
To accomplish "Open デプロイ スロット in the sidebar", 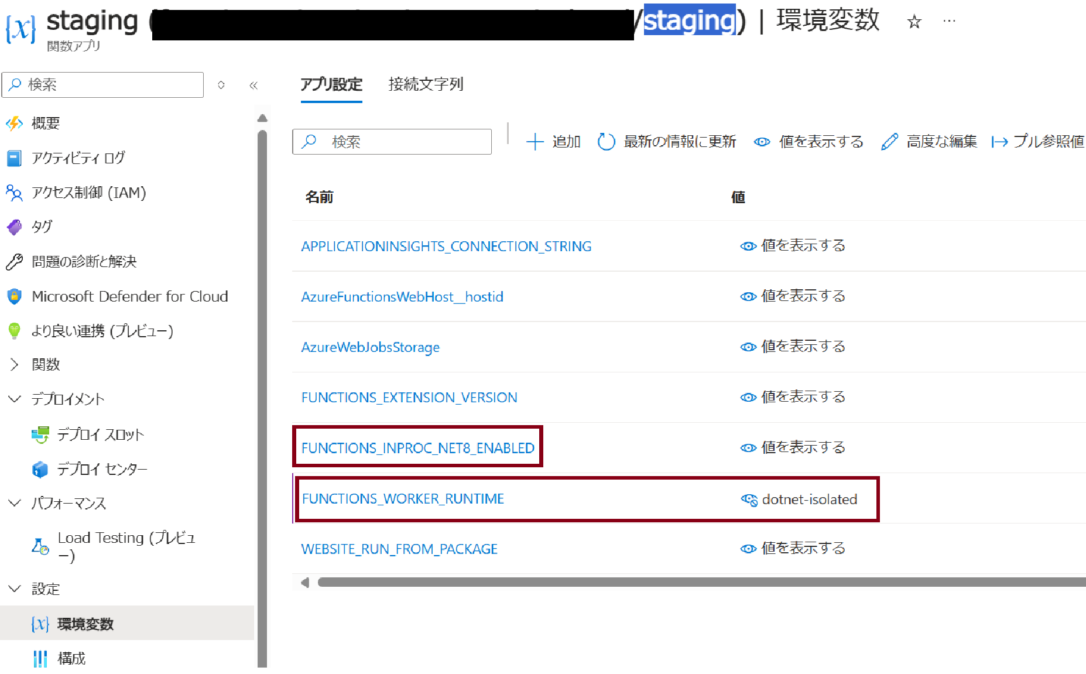I will (x=100, y=434).
